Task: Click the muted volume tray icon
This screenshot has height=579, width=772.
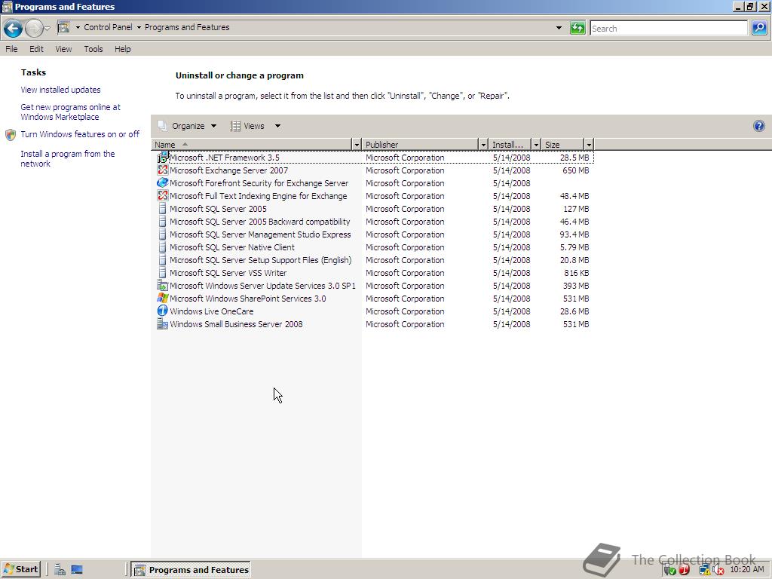Action: tap(718, 570)
